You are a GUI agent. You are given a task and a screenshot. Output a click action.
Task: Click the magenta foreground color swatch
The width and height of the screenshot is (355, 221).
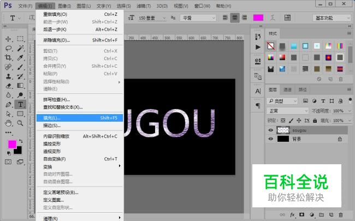[x=12, y=144]
